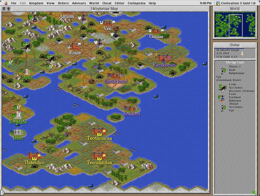The width and height of the screenshot is (260, 196).
Task: Select the city of Tenochtitlan
Action: pos(99,156)
